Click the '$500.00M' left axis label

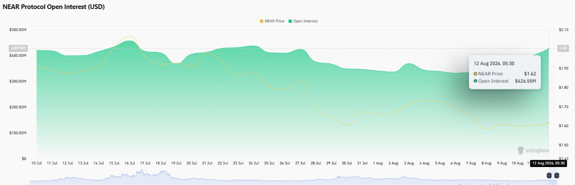[x=18, y=30]
